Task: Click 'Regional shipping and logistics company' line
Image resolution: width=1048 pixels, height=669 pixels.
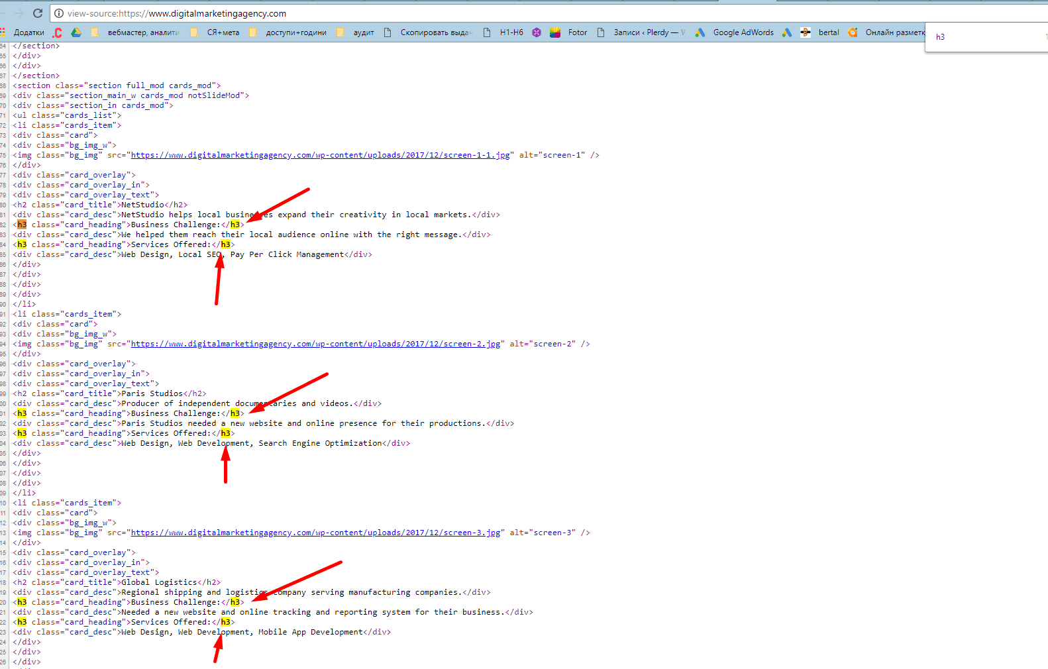Action: tap(252, 592)
